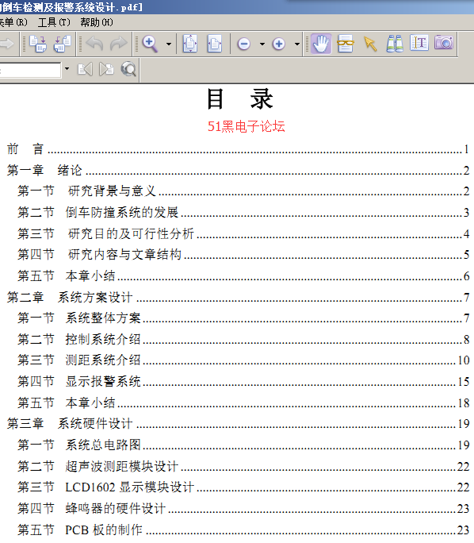Screen dimensions: 474x543
Task: Click the export form data icon
Action: click(x=63, y=44)
